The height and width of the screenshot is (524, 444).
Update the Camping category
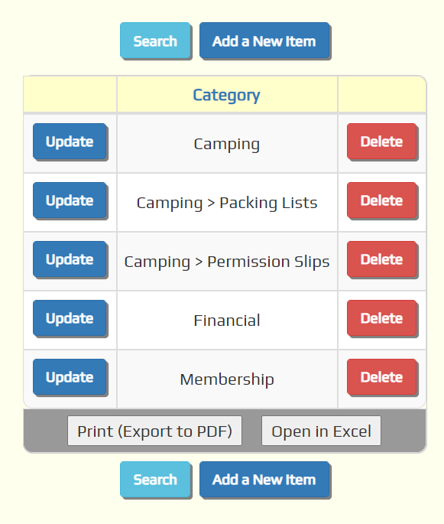pyautogui.click(x=70, y=142)
